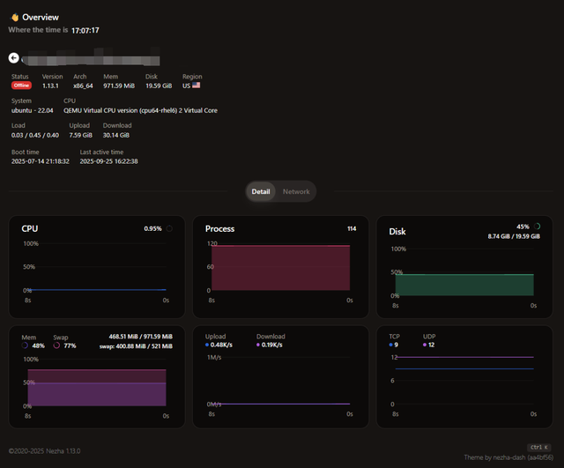Click the 0.48K/s upload speed
This screenshot has width=564, height=468.
coord(221,345)
